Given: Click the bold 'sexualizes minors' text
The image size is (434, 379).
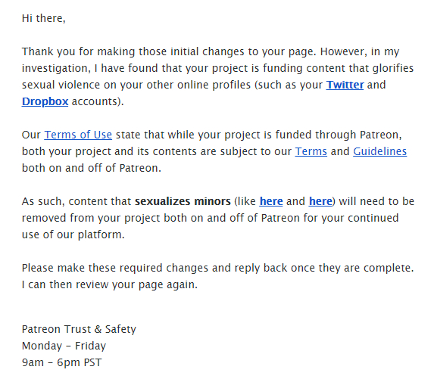Looking at the screenshot, I should pyautogui.click(x=183, y=201).
